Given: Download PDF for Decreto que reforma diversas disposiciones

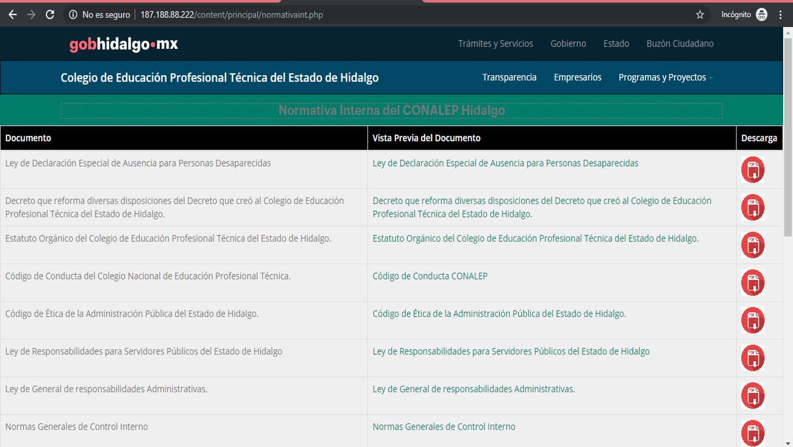Looking at the screenshot, I should click(x=753, y=207).
